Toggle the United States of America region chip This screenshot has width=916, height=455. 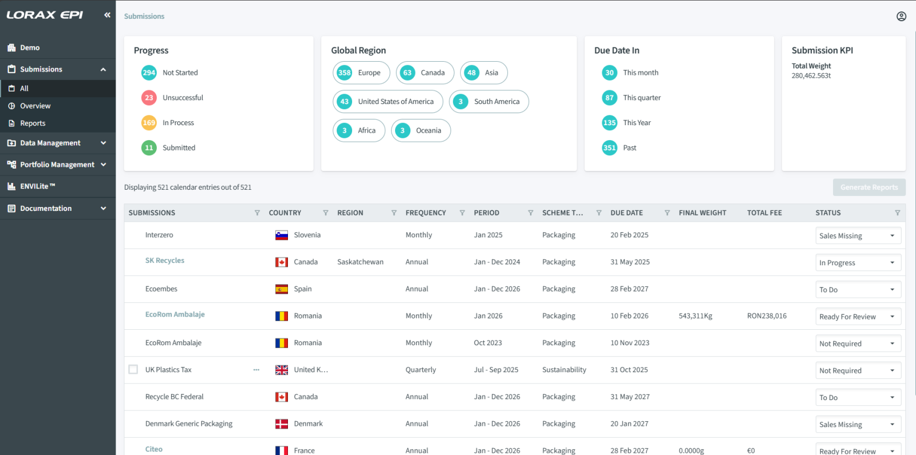pos(388,102)
